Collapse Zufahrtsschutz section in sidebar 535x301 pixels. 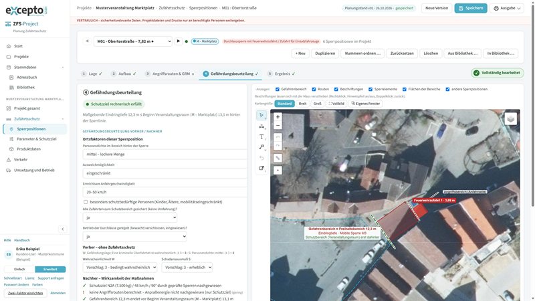(x=35, y=119)
